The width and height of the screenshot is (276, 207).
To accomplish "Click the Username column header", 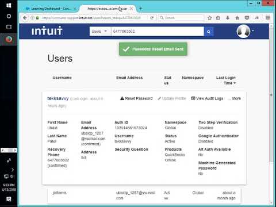I will coord(62,78).
